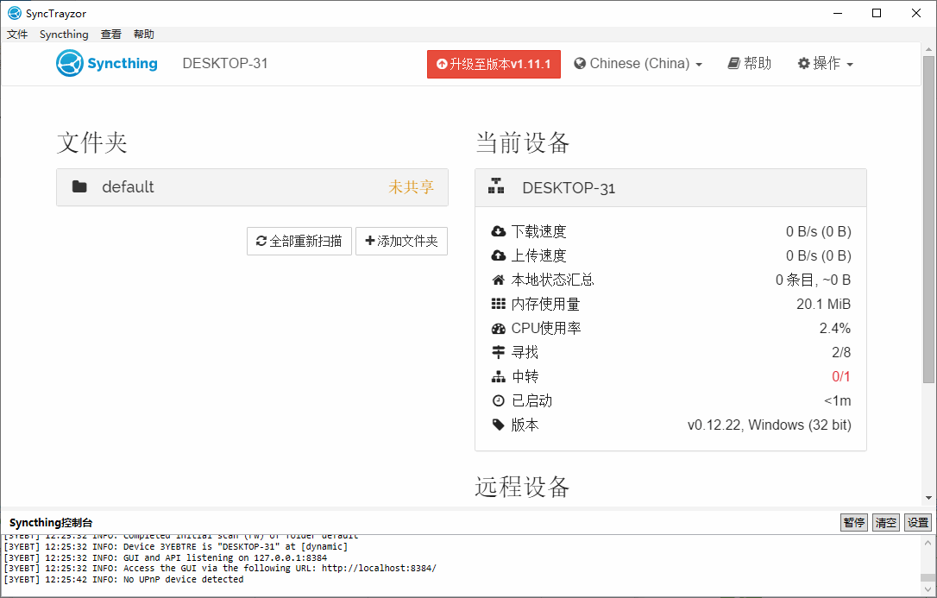Click the version tag icon
Image resolution: width=937 pixels, height=598 pixels.
[x=499, y=425]
